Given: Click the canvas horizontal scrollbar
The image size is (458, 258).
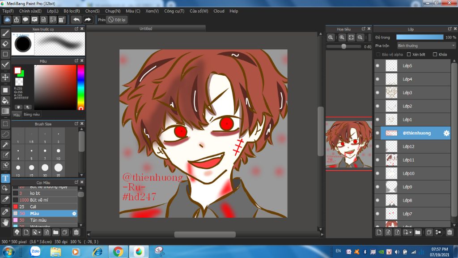Looking at the screenshot, I should click(x=205, y=234).
